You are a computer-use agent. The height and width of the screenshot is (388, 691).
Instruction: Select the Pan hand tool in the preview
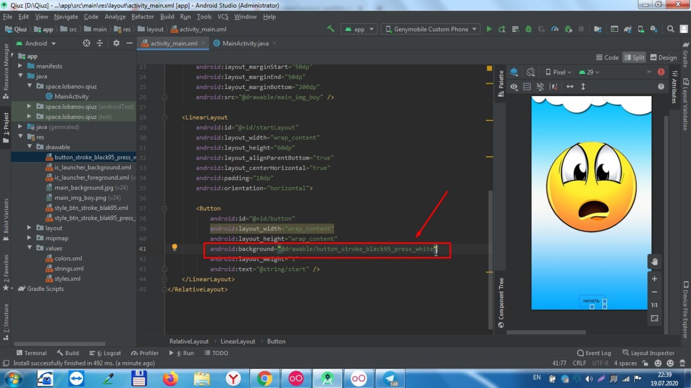tap(654, 262)
